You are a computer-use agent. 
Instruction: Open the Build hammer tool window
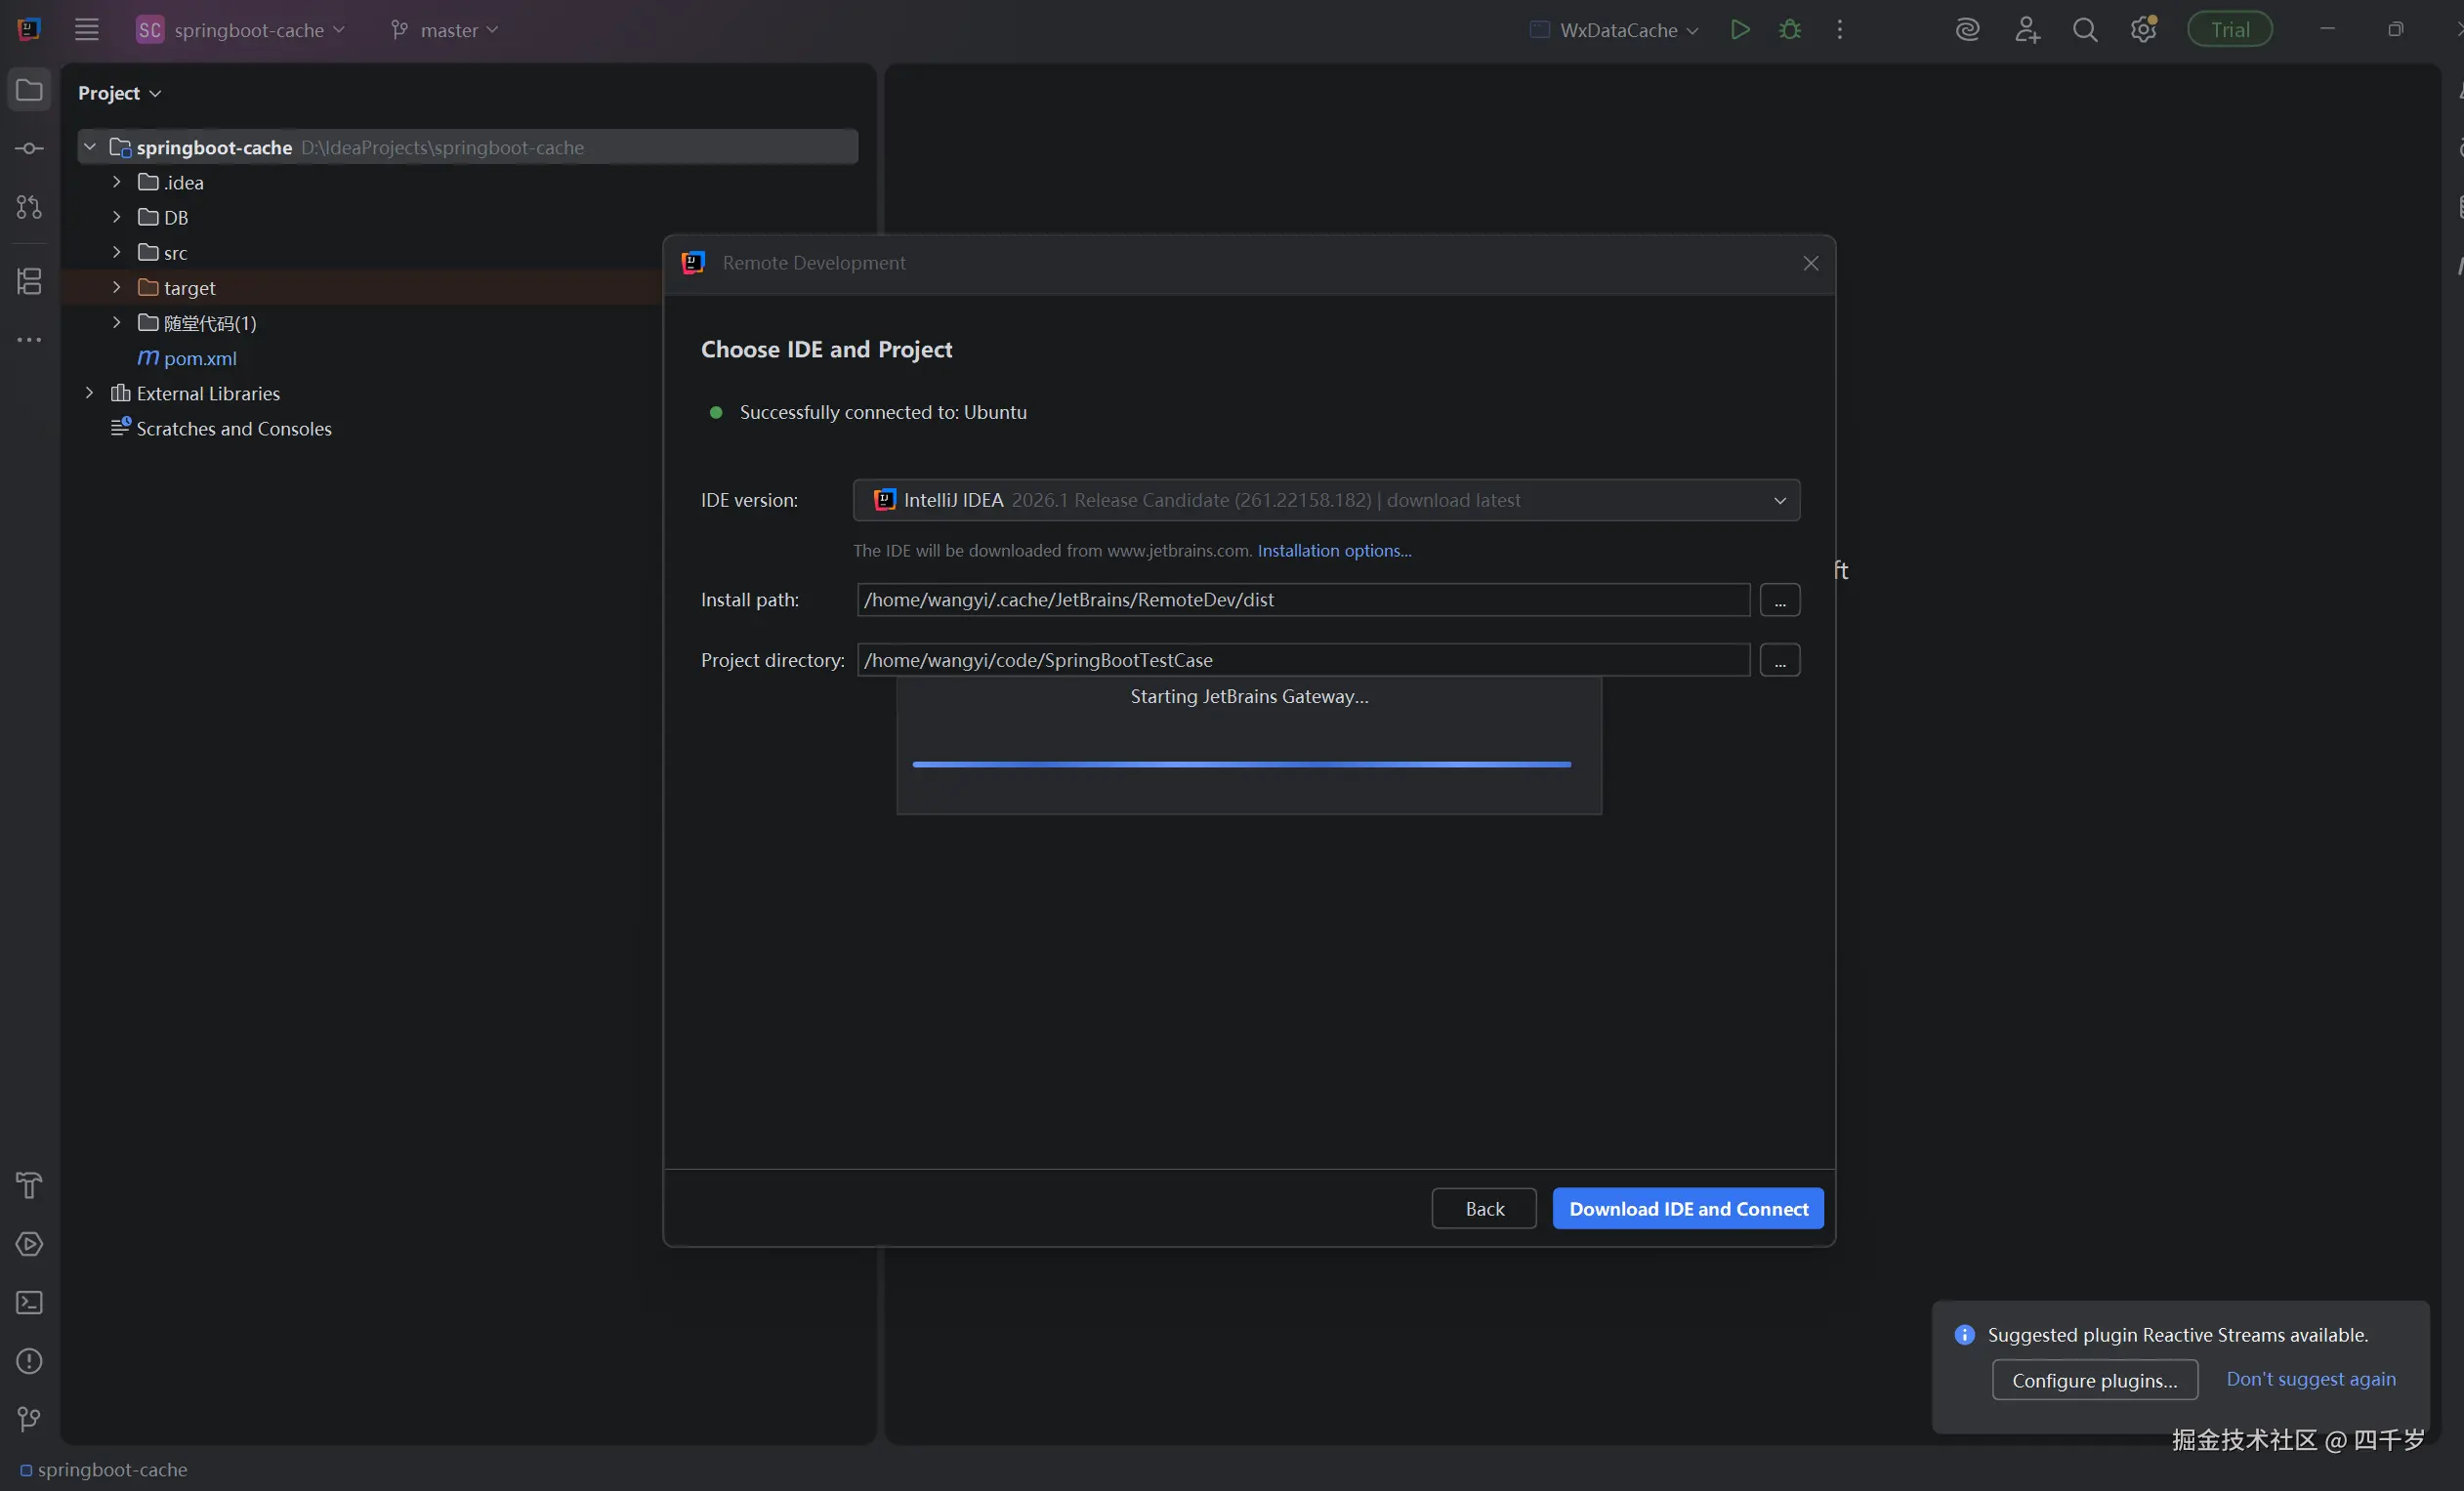(29, 1185)
